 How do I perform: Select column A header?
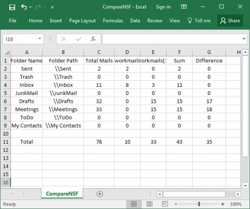click(x=26, y=52)
